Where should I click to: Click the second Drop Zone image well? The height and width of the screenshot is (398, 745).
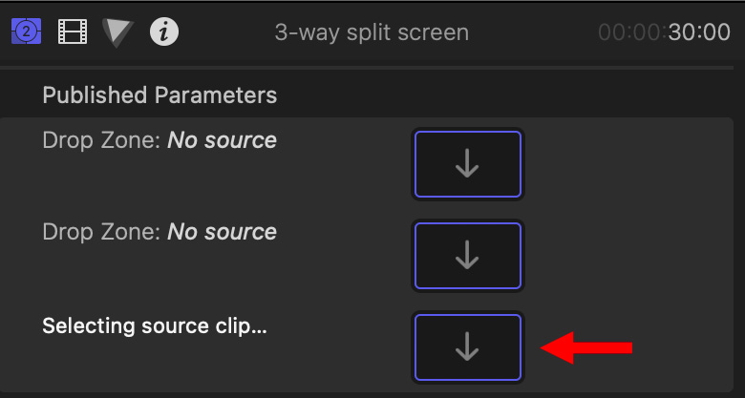pos(468,256)
